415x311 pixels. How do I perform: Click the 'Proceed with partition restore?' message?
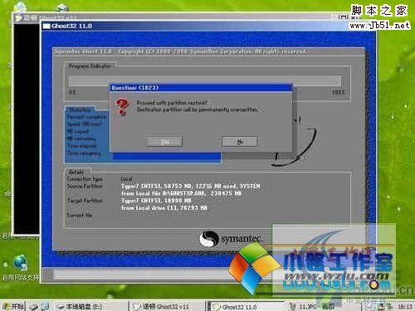click(172, 103)
